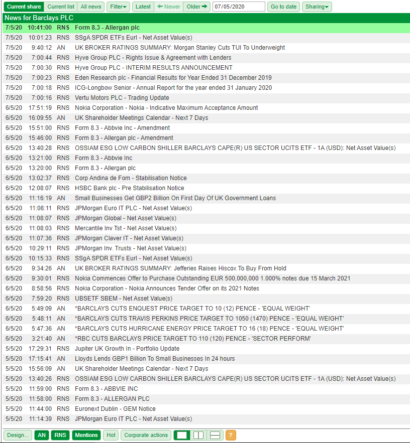
Task: Toggle the RNS news source filter
Action: point(60,435)
